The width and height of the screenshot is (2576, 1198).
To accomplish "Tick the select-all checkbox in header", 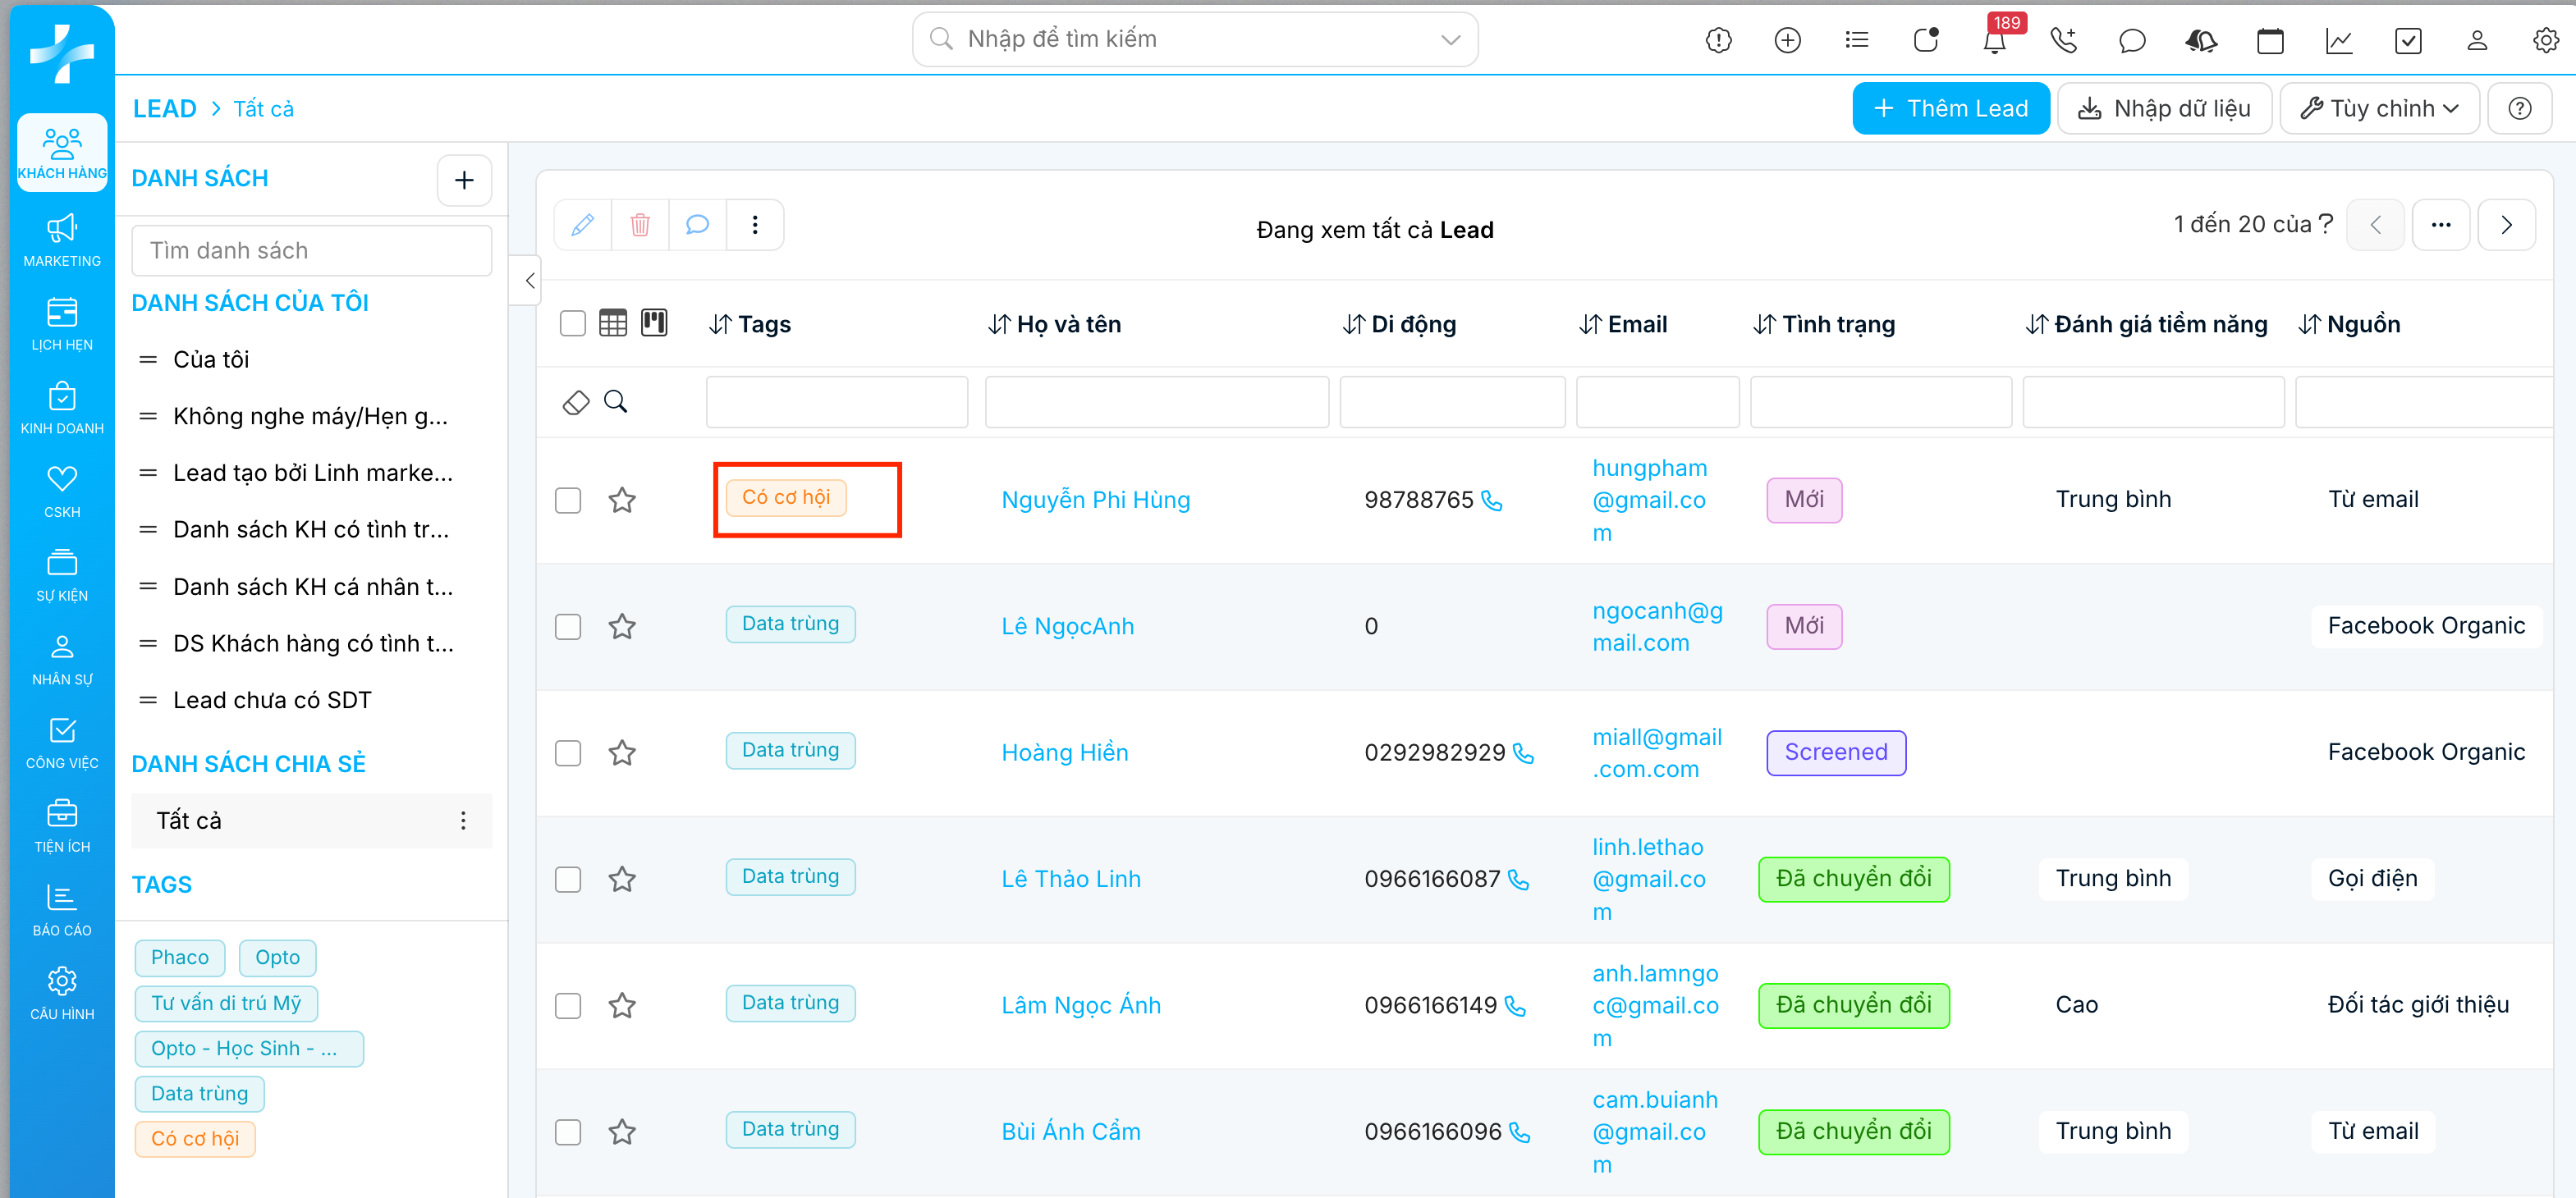I will pos(573,324).
